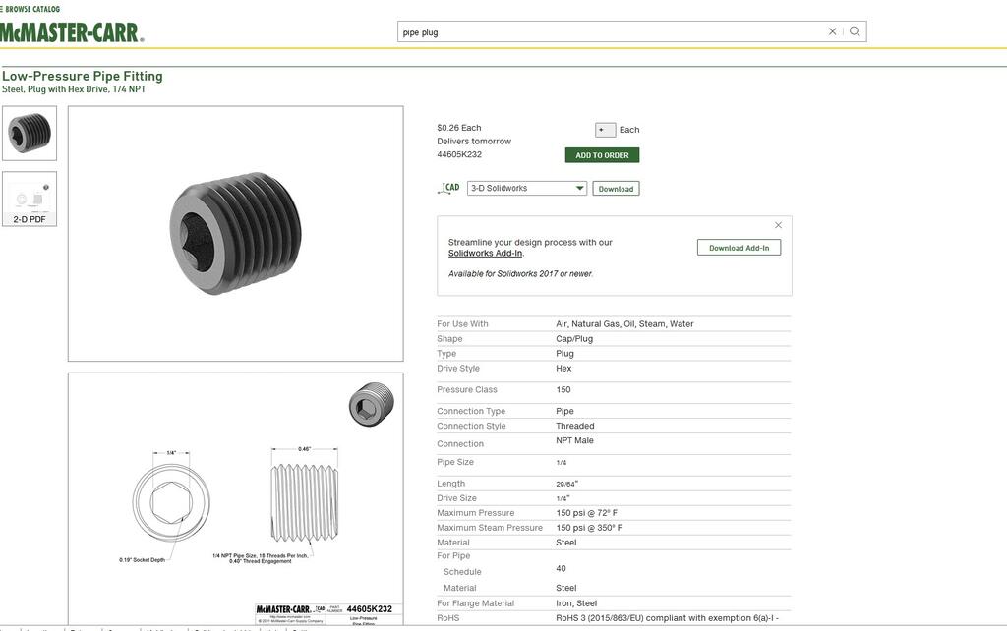The image size is (1007, 631).
Task: Clear the search box with X icon
Action: (x=832, y=31)
